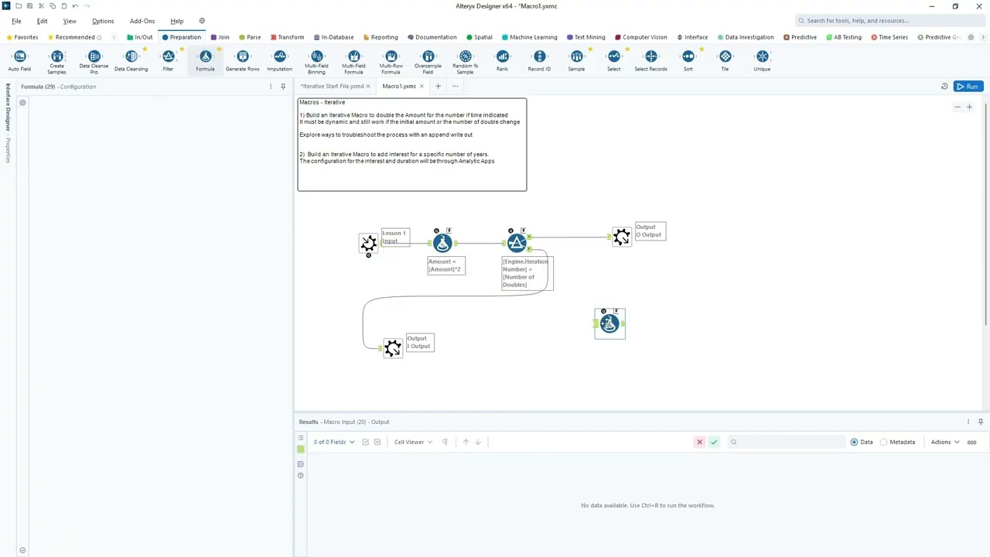
Task: Open the Options menu
Action: click(x=103, y=21)
